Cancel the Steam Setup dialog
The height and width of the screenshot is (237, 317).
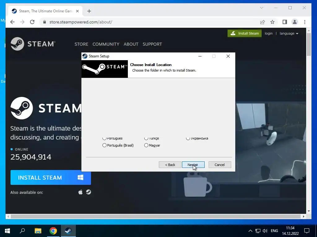click(x=219, y=165)
